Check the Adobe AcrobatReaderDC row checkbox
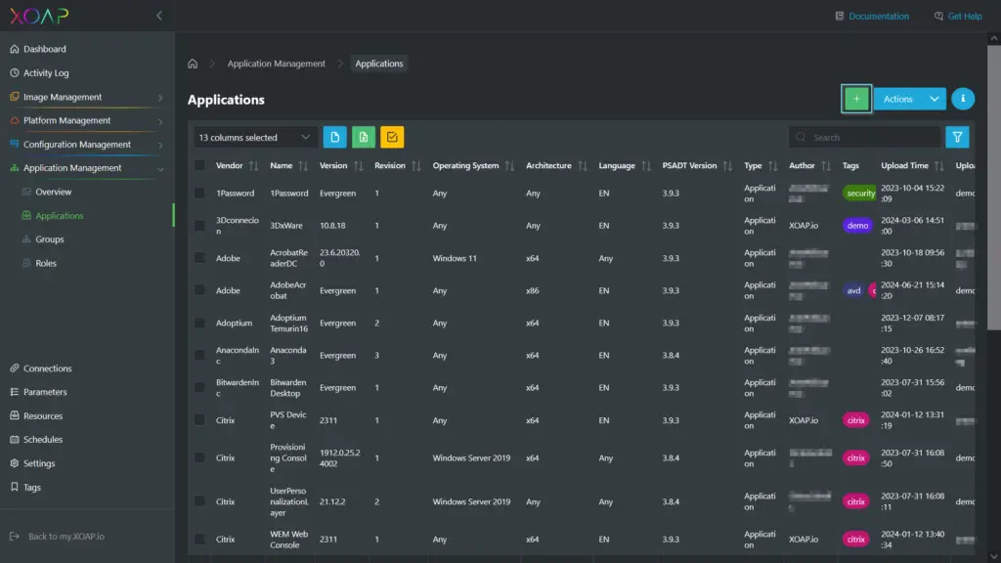1001x563 pixels. (201, 258)
